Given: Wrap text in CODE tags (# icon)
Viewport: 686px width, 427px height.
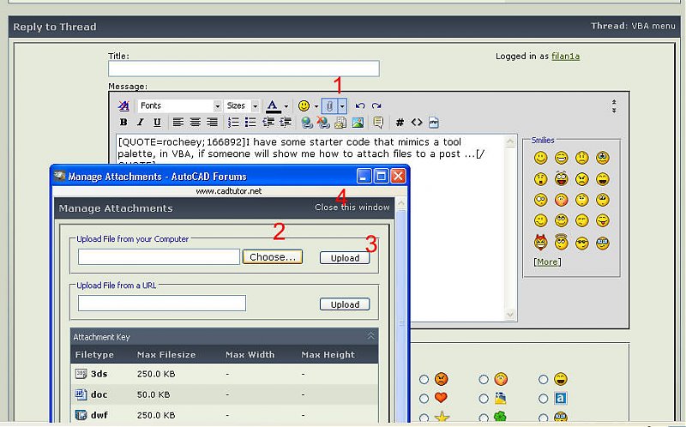Looking at the screenshot, I should [x=400, y=123].
